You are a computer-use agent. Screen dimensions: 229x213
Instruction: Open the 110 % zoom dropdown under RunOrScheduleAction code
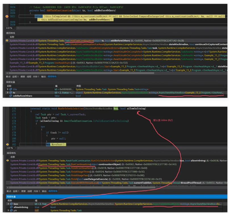(x=16, y=148)
